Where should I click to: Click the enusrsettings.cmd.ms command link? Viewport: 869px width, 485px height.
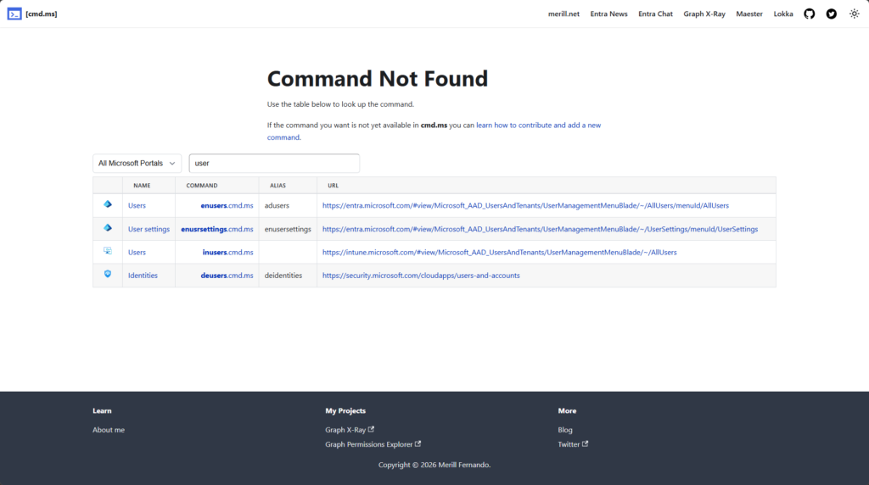pyautogui.click(x=216, y=229)
